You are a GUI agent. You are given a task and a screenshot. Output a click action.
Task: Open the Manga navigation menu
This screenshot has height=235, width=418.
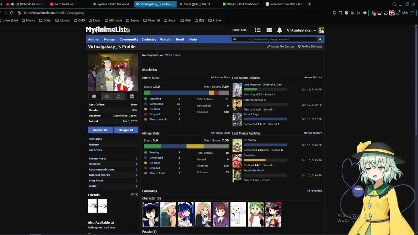pos(109,39)
